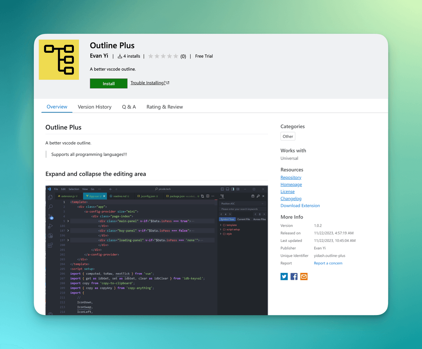Click the VS Code logo in the screenshot title bar

coord(49,189)
